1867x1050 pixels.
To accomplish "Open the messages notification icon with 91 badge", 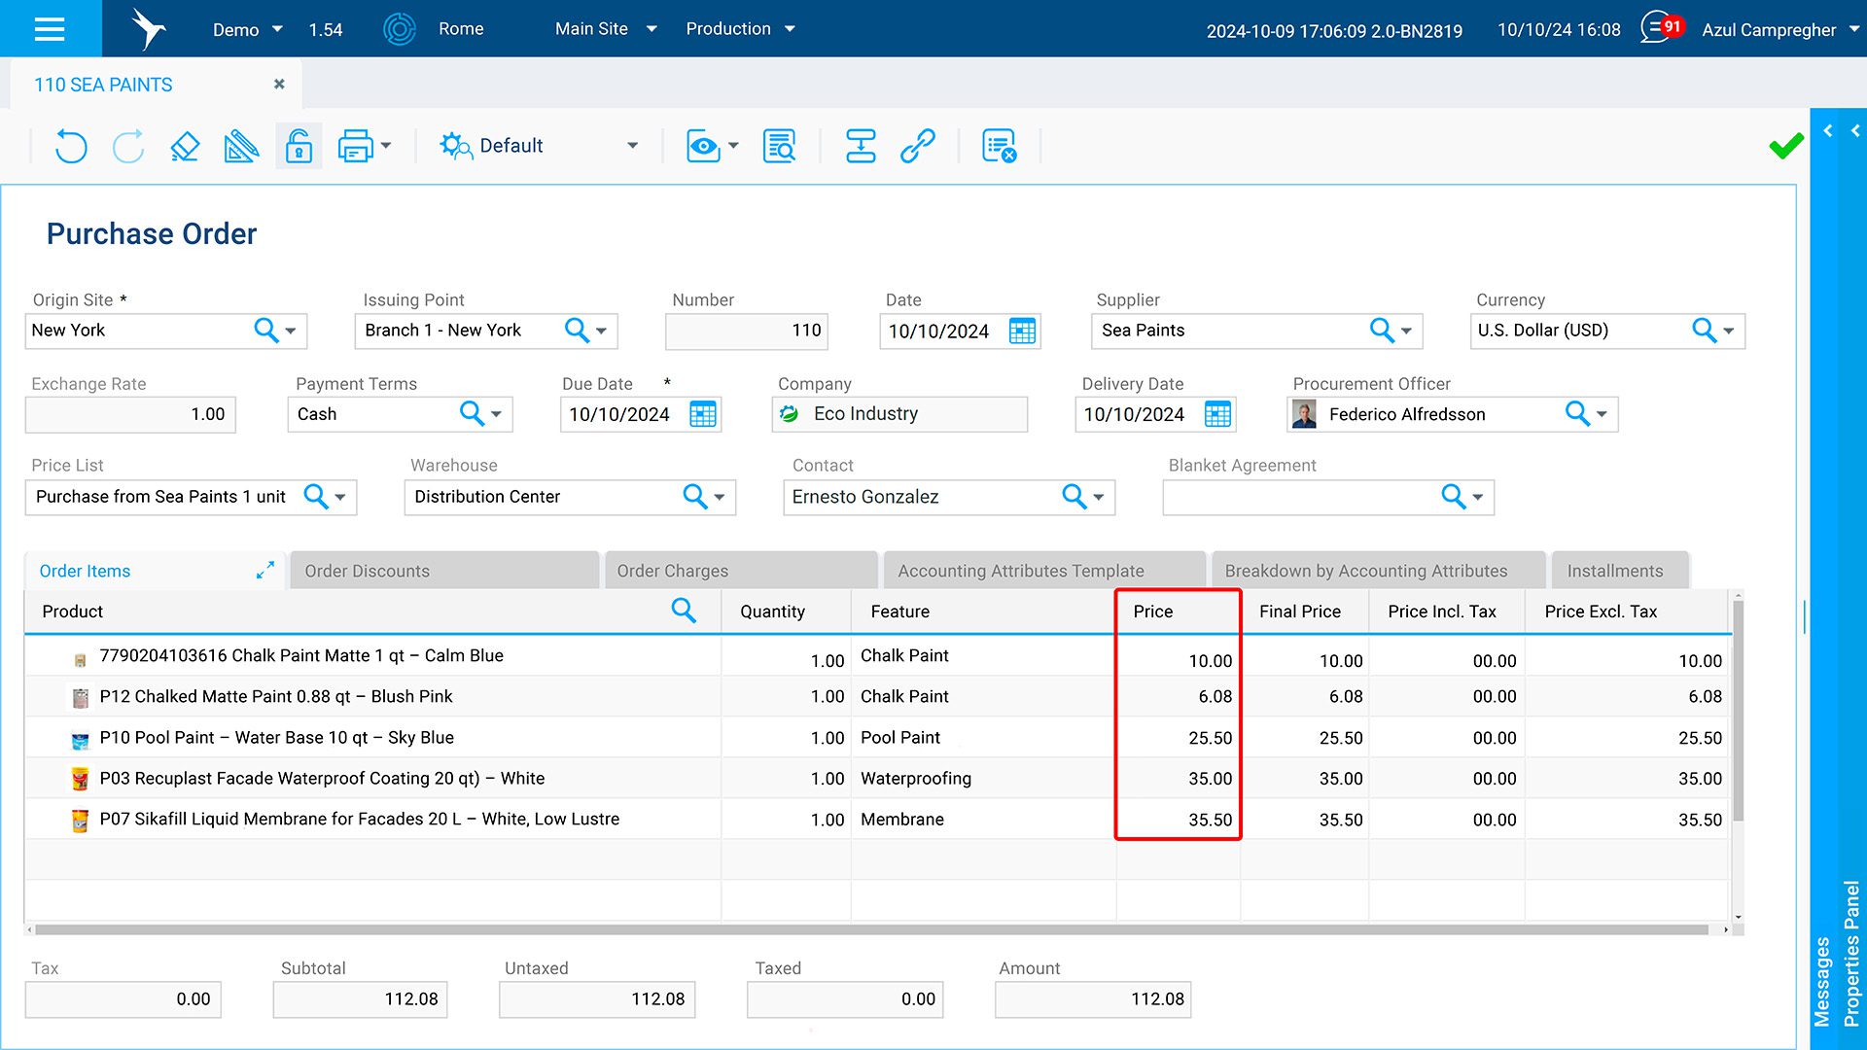I will pyautogui.click(x=1660, y=28).
